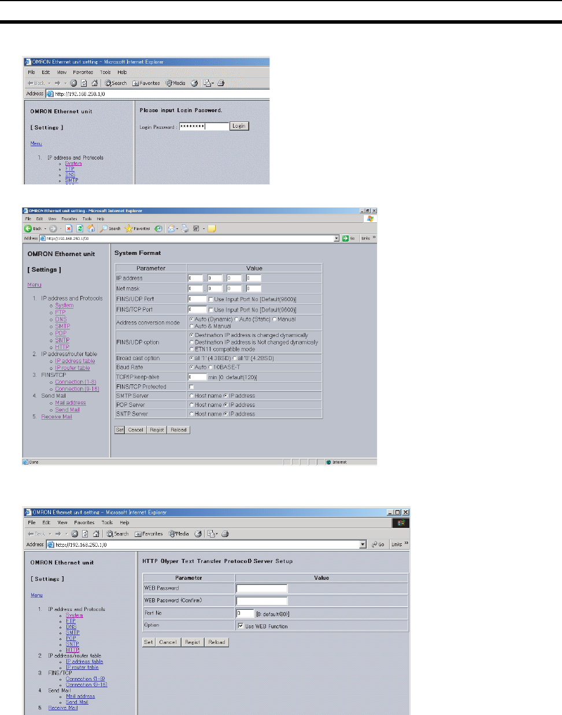Open the address bar dropdown in the System Format window

pos(337,238)
